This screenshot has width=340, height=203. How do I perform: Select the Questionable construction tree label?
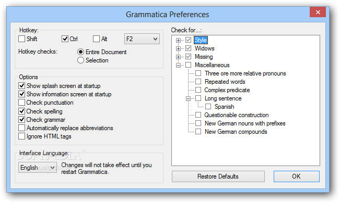[237, 115]
